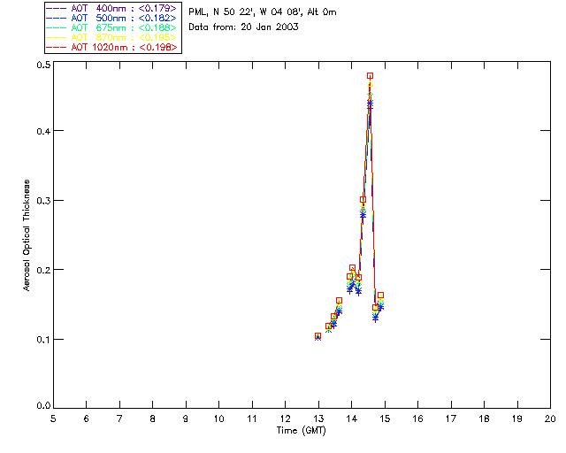Click the PML station location text
This screenshot has width=566, height=453.
[x=263, y=12]
